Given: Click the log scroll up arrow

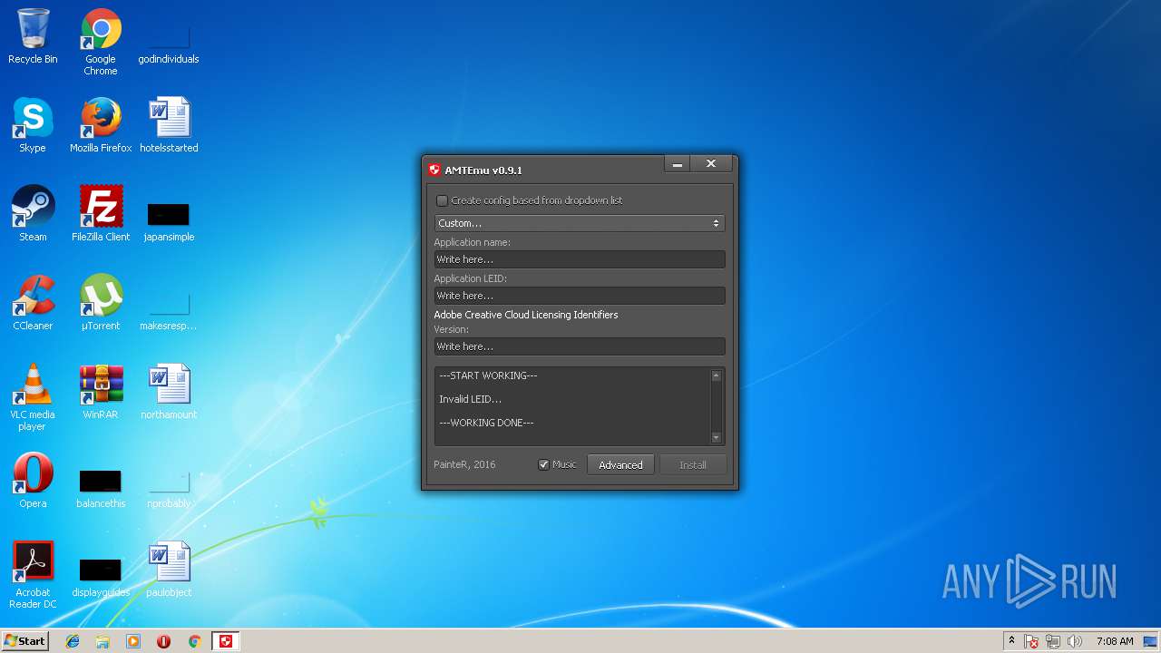Looking at the screenshot, I should point(716,375).
